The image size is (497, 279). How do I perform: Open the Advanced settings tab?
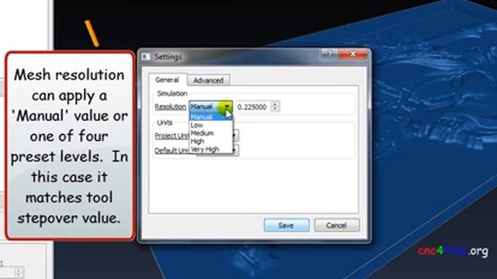[x=208, y=81]
